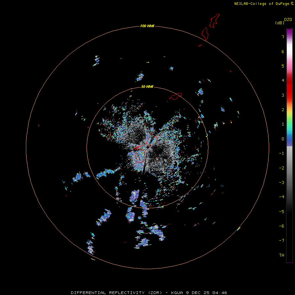Click the "4" value on the scale
The image size is (295, 295).
click(x=283, y=80)
